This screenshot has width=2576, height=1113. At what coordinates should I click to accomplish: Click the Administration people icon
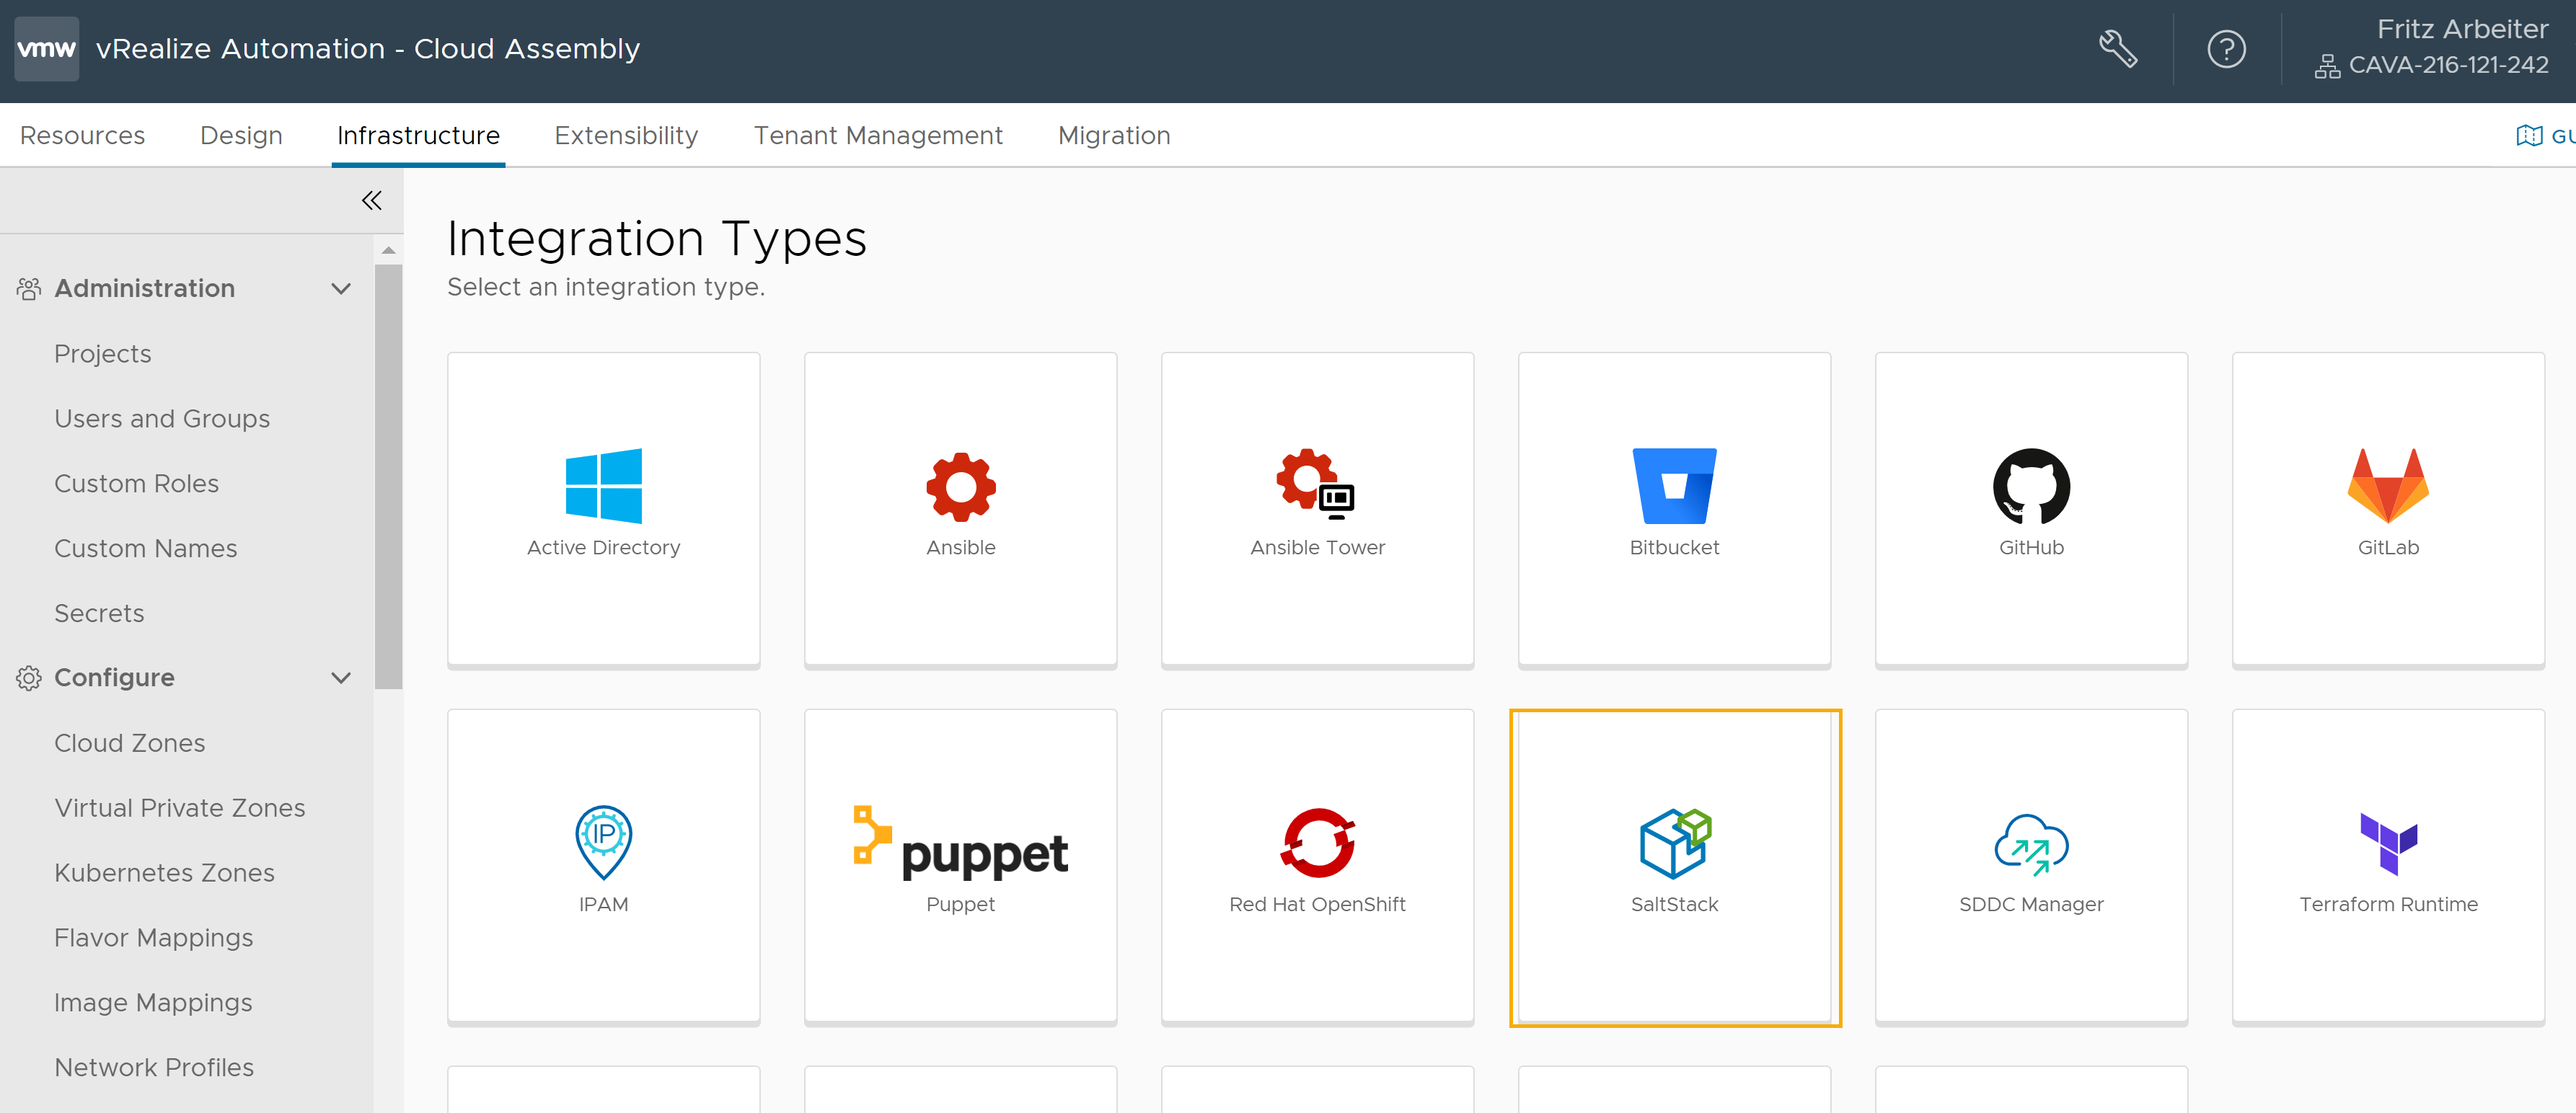tap(29, 289)
